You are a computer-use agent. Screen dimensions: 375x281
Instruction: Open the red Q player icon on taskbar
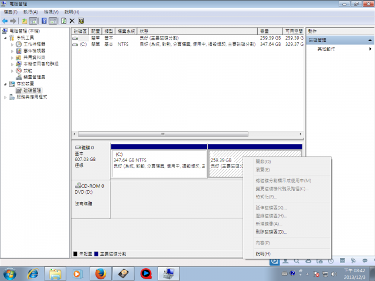[x=146, y=274]
